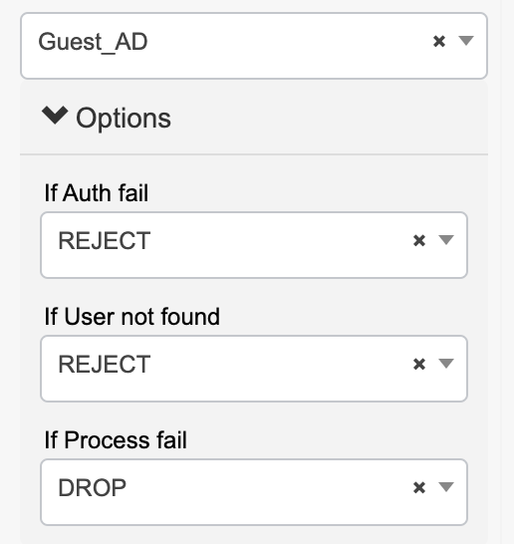Click the Options header text
Image resolution: width=514 pixels, height=544 pixels.
[x=124, y=119]
